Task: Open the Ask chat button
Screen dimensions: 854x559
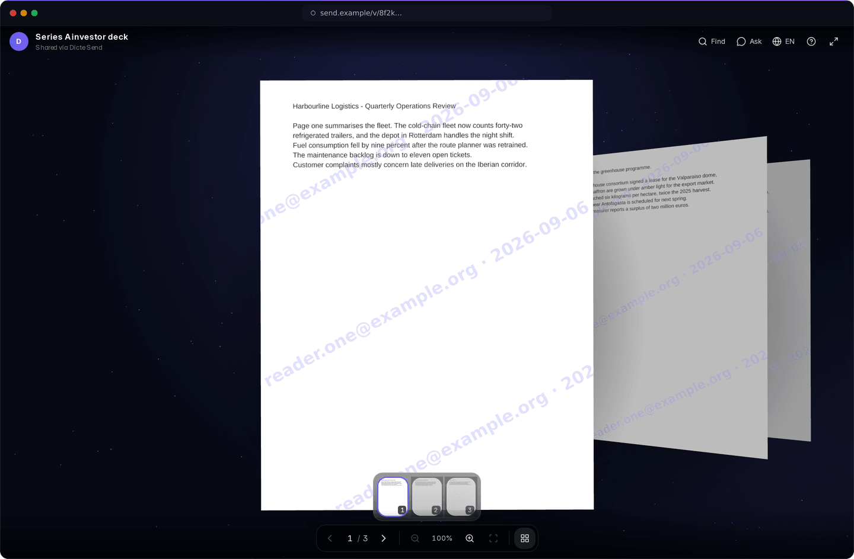Action: (749, 41)
